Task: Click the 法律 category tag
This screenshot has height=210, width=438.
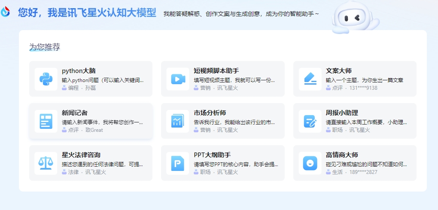Action: pos(73,172)
